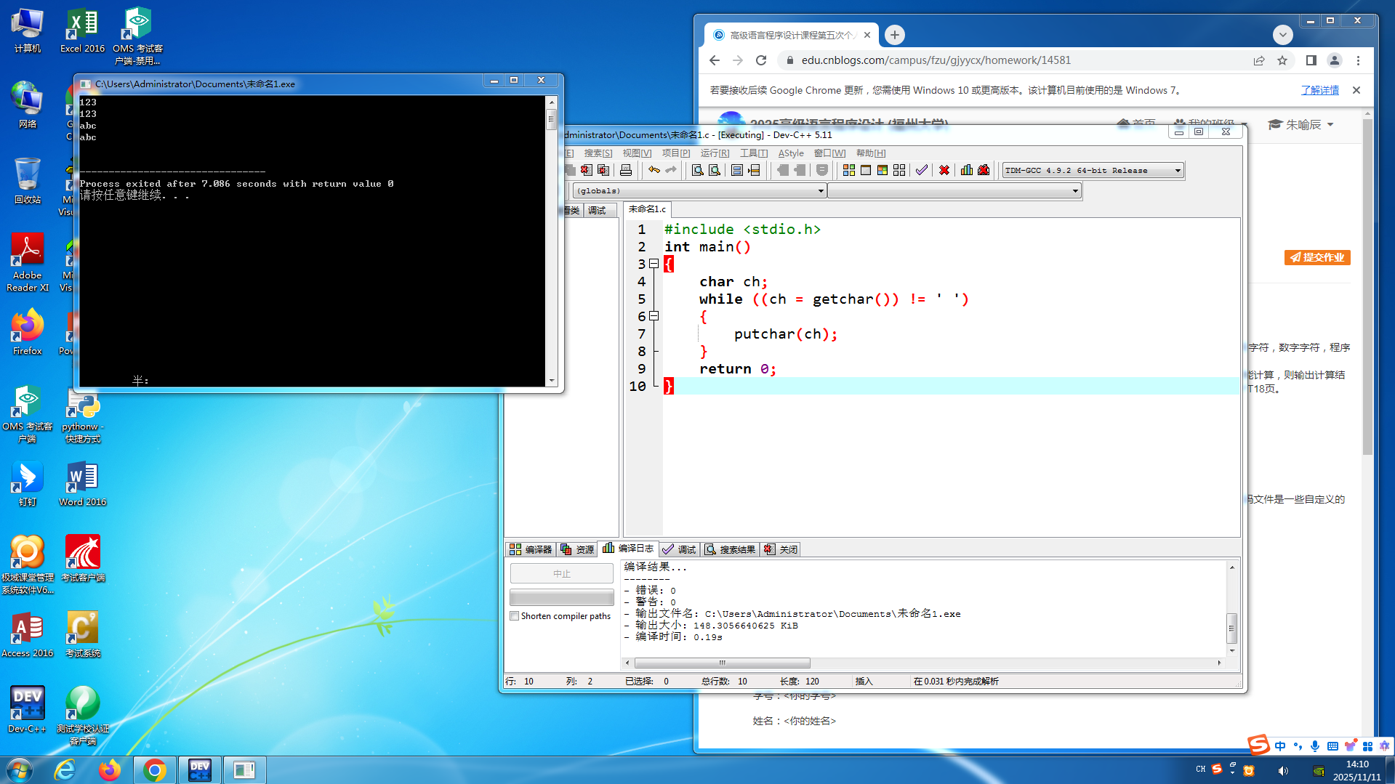Click the bar chart Profile Analysis icon
The height and width of the screenshot is (784, 1395).
pos(966,170)
